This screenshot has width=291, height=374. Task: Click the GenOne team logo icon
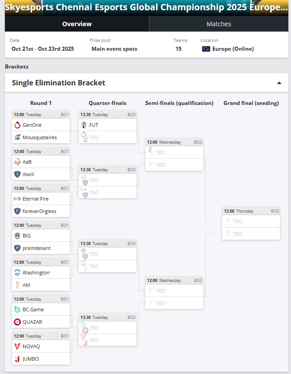[17, 125]
